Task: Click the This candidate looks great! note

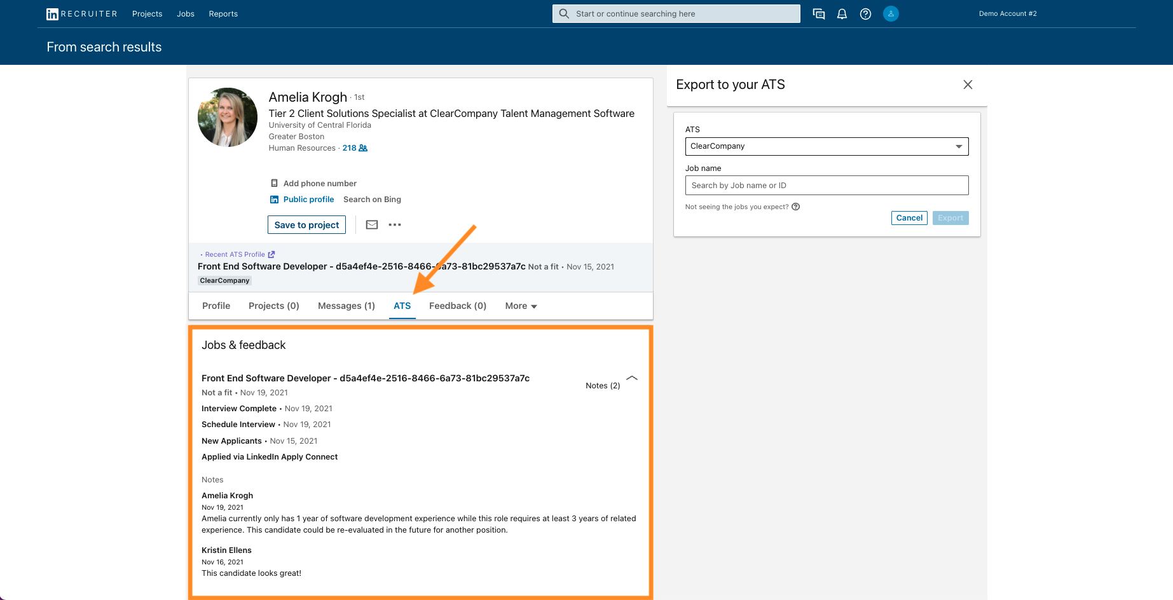Action: 251,573
